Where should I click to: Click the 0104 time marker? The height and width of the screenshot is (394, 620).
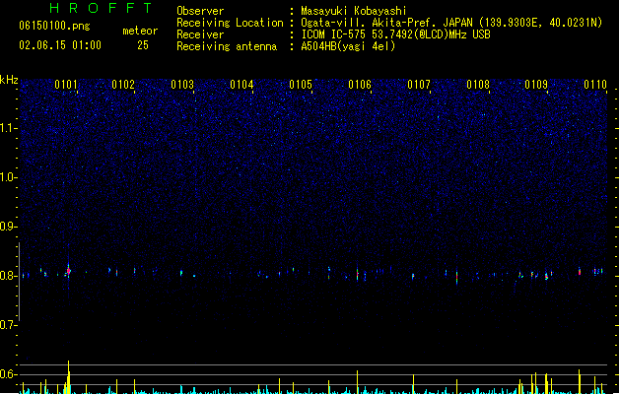tap(241, 85)
